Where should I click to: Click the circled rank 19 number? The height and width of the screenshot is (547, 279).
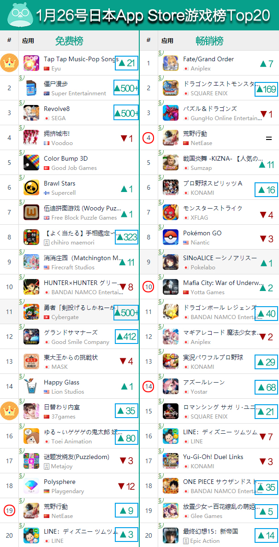click(9, 511)
